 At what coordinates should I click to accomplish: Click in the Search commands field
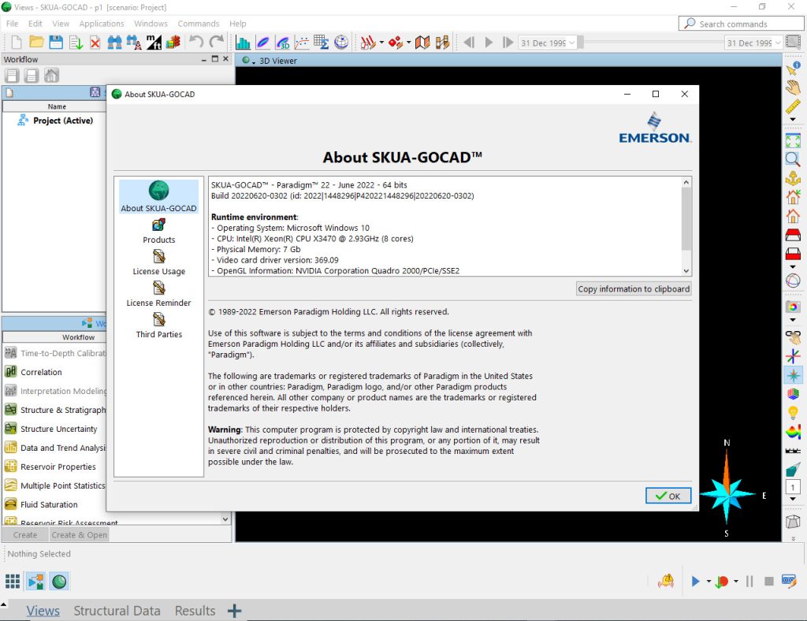coord(741,24)
